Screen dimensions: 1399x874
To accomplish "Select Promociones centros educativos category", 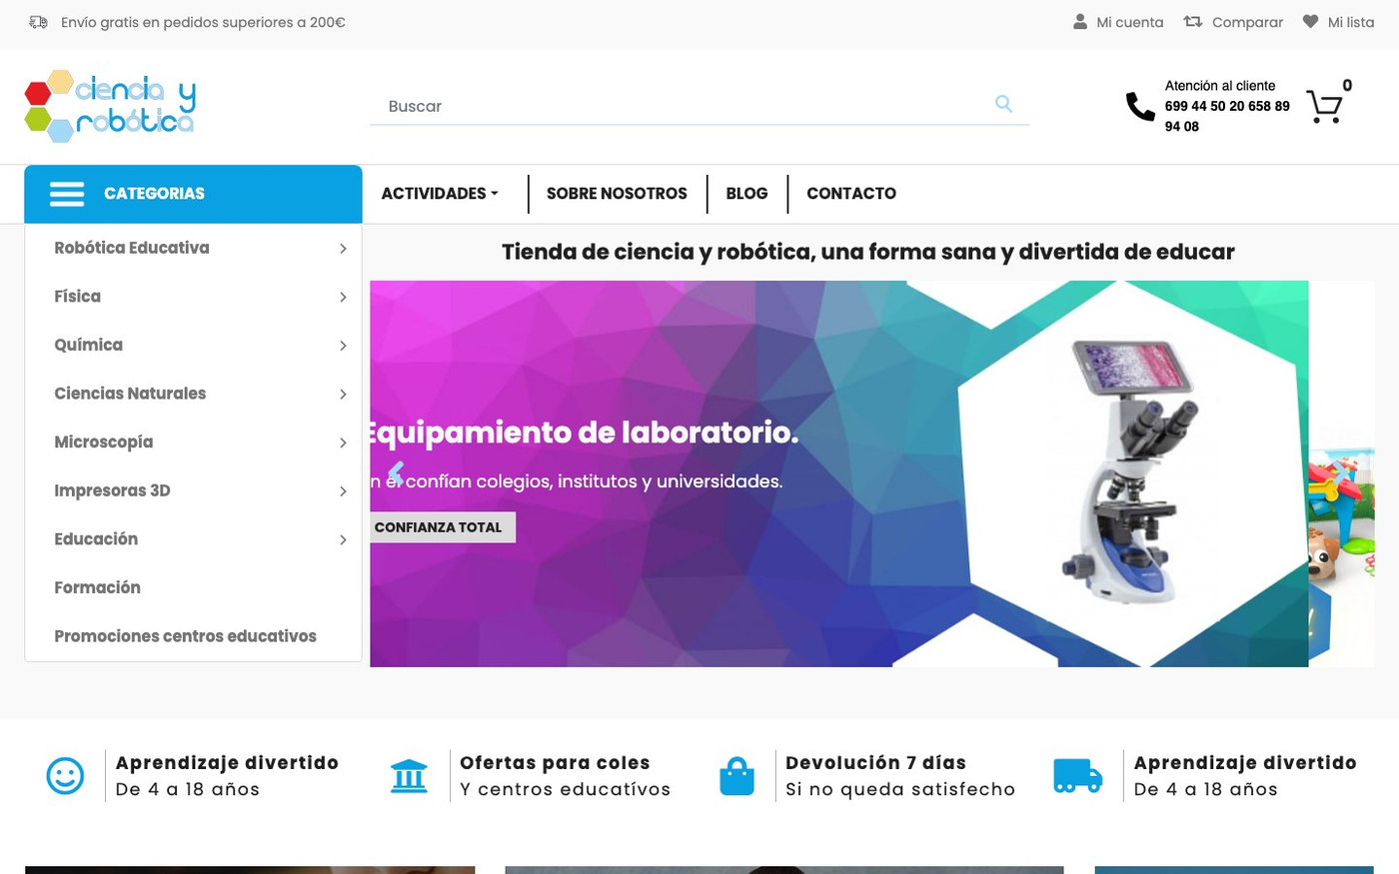I will click(x=185, y=636).
